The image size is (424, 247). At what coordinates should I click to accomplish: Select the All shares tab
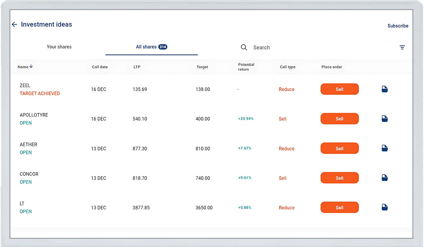click(x=151, y=47)
